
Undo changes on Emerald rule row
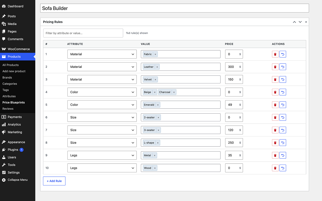pyautogui.click(x=283, y=105)
